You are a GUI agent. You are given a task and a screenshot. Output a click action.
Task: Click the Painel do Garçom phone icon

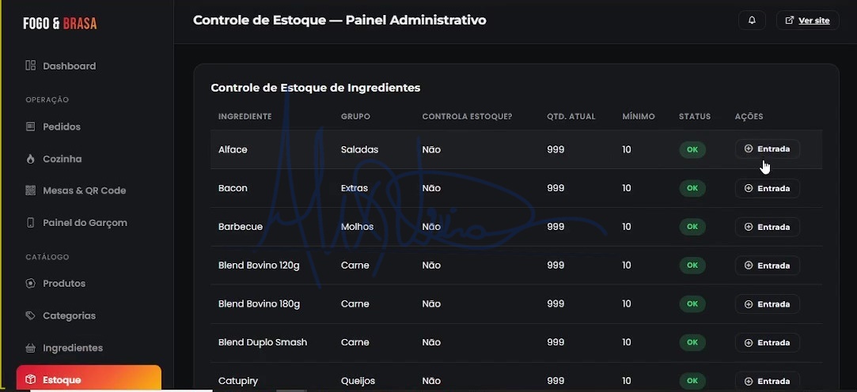click(31, 223)
